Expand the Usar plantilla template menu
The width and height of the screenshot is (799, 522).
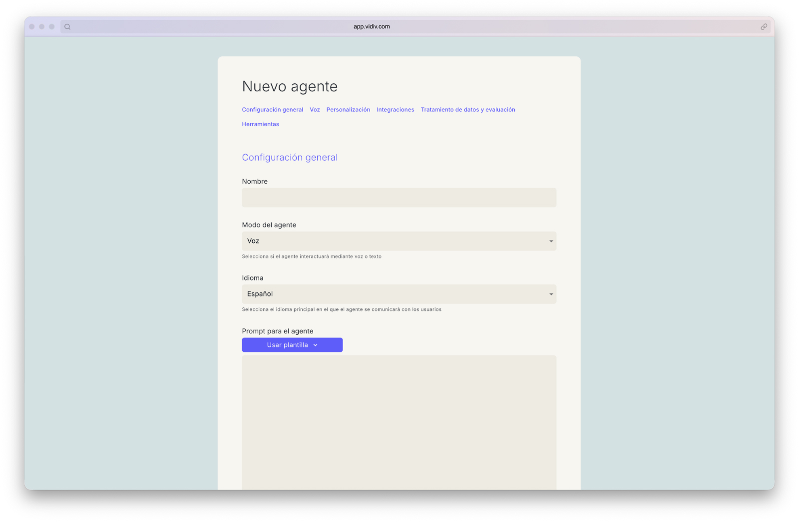292,345
